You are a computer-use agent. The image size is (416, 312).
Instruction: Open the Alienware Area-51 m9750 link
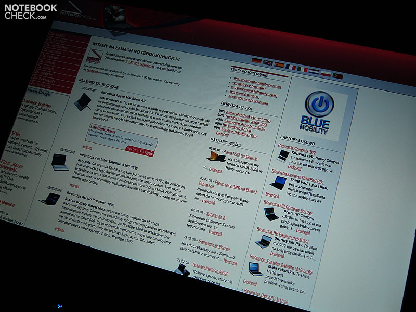[244, 125]
